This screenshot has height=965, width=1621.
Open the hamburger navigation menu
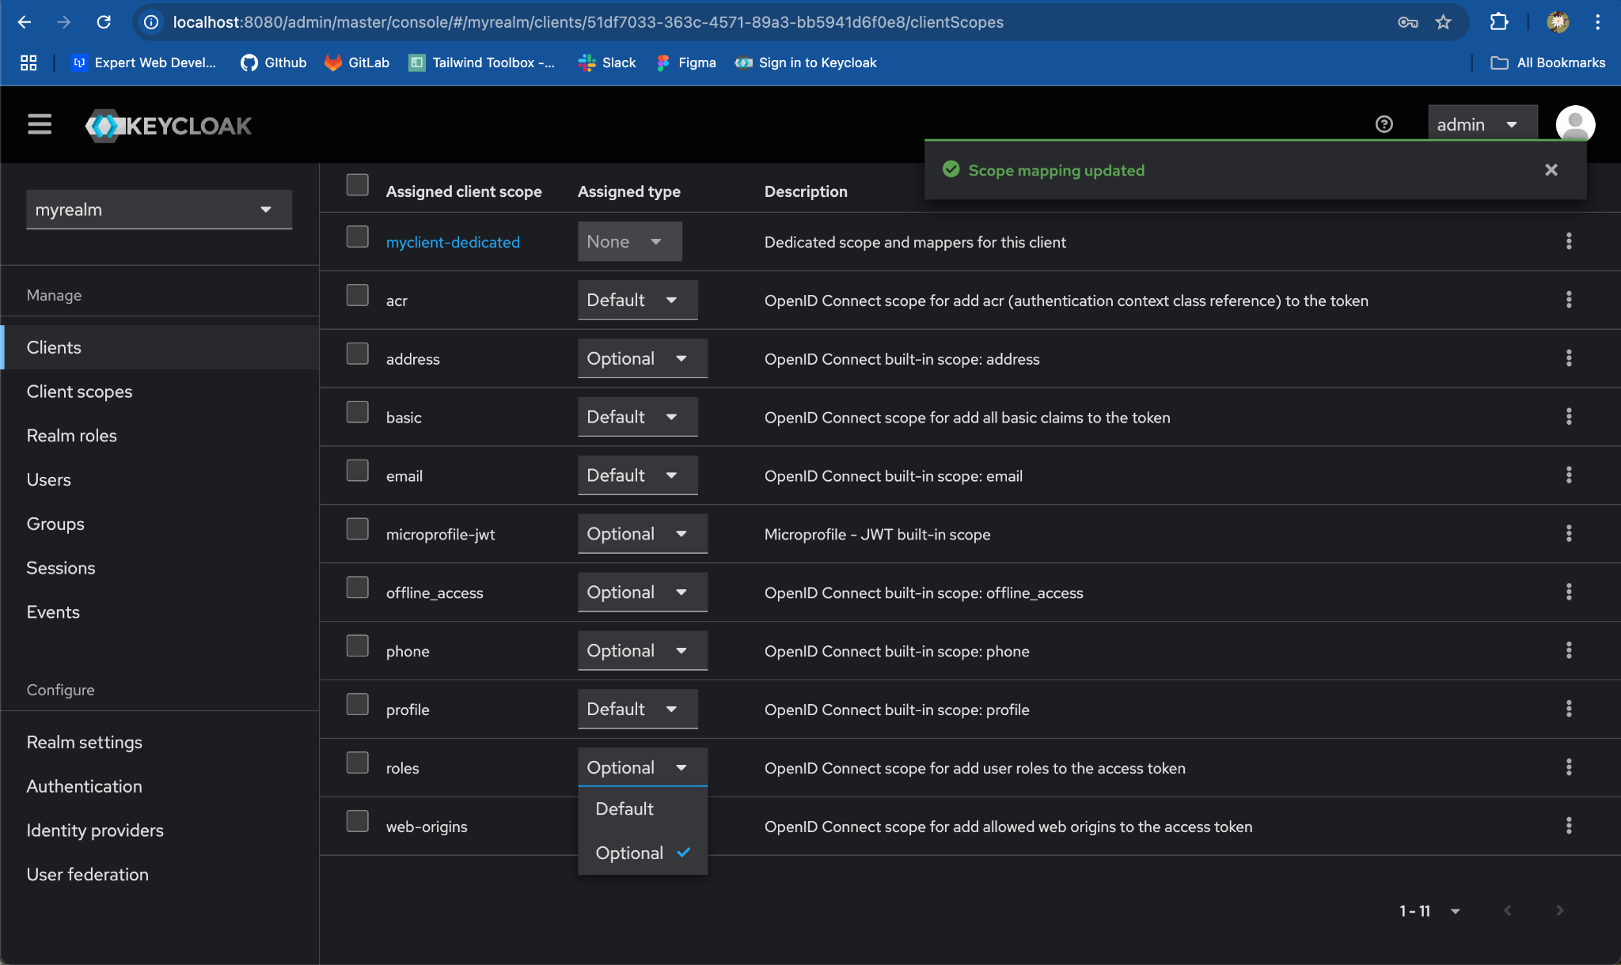[40, 124]
